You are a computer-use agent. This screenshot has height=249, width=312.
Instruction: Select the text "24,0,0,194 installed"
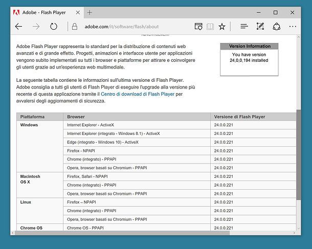tap(249, 60)
